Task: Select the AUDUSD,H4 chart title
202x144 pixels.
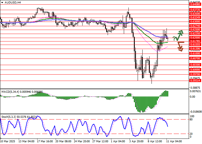Action: click(x=11, y=2)
